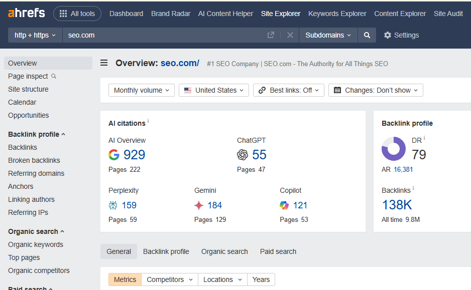The width and height of the screenshot is (471, 290).
Task: Open the http + https protocol dropdown
Action: point(35,35)
